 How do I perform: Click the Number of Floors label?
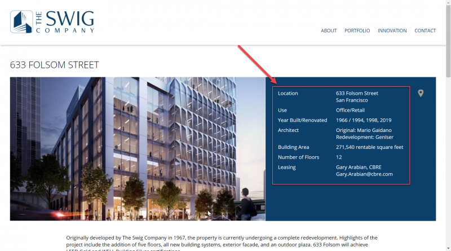(x=298, y=157)
